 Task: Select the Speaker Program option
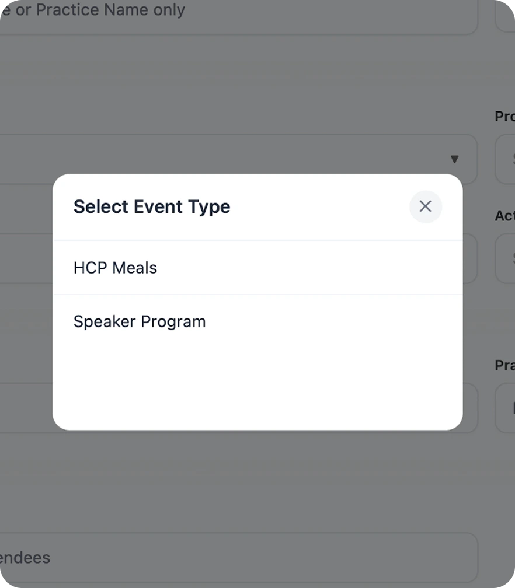(140, 321)
